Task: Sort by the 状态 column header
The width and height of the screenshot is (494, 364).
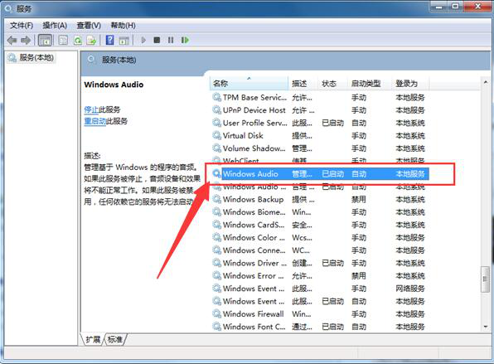Action: (x=332, y=84)
